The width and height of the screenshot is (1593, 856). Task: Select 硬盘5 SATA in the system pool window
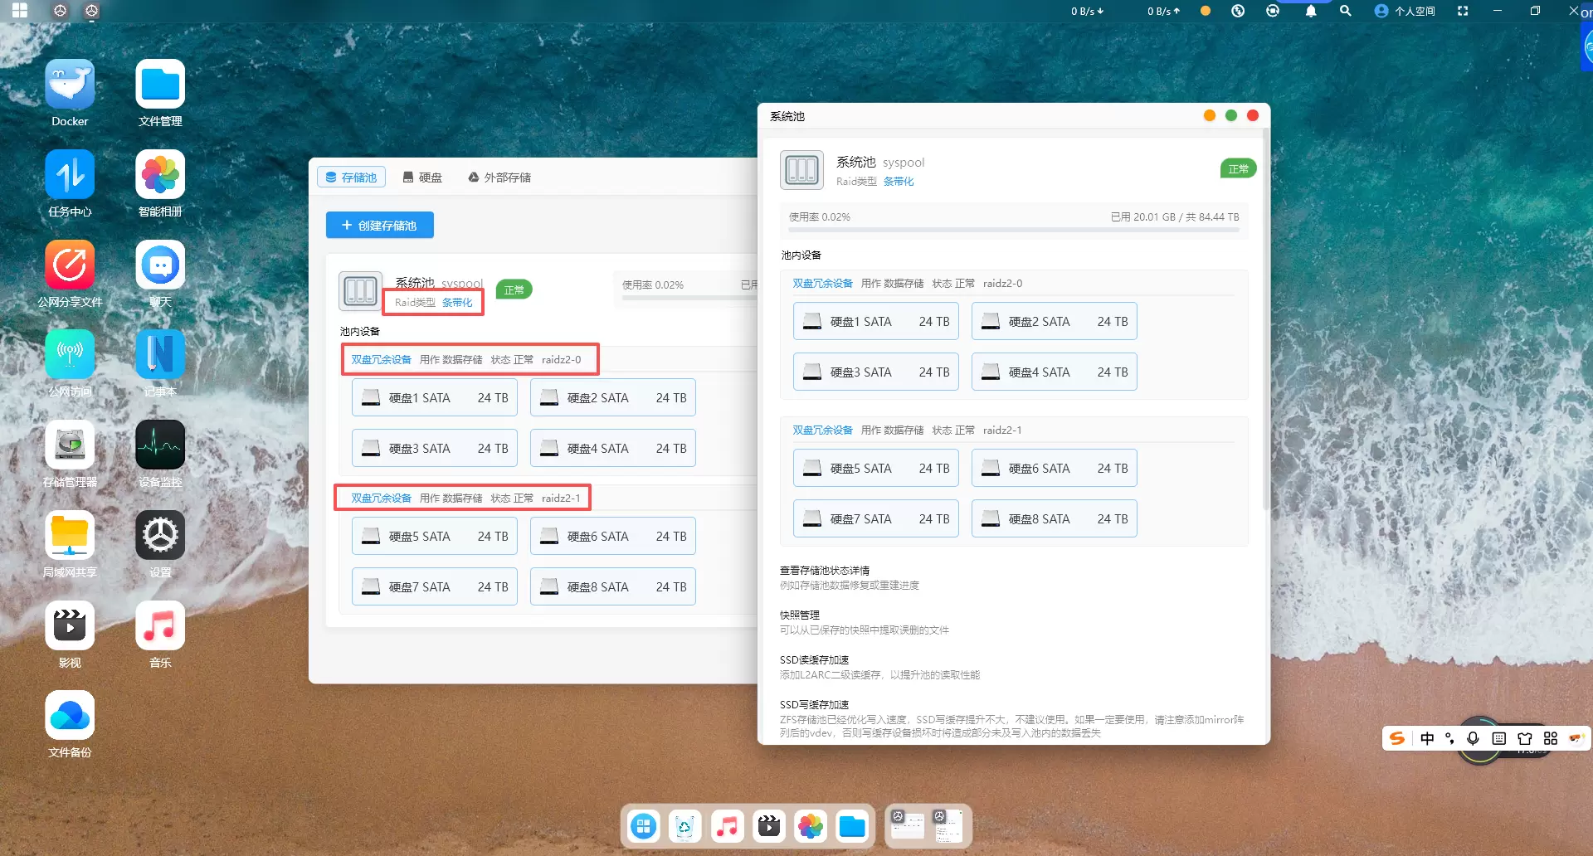pyautogui.click(x=876, y=469)
